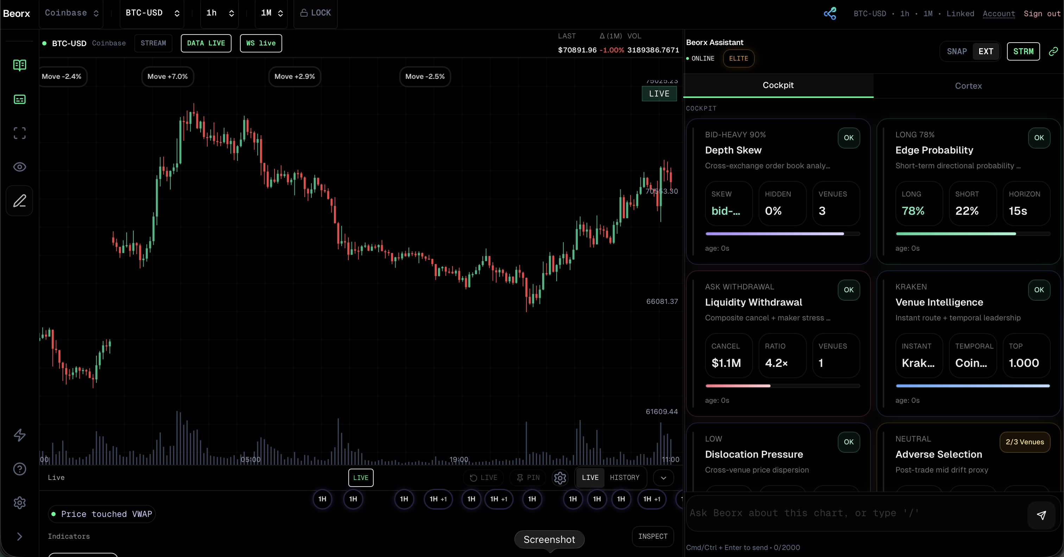The height and width of the screenshot is (557, 1064).
Task: Click the share icon in top bar
Action: point(830,14)
